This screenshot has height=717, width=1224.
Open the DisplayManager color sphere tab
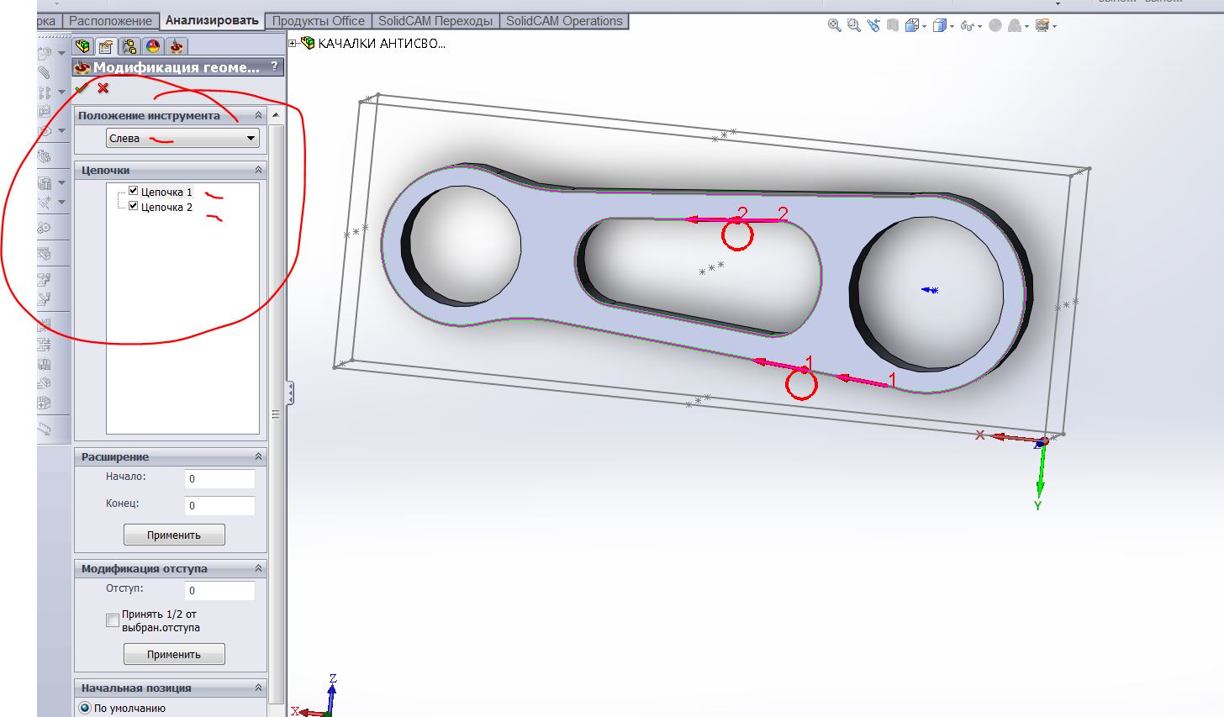coord(153,46)
